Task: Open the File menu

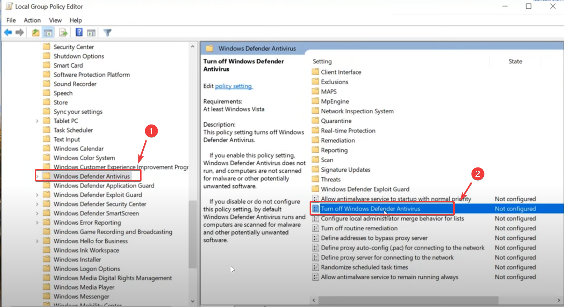Action: (x=11, y=20)
